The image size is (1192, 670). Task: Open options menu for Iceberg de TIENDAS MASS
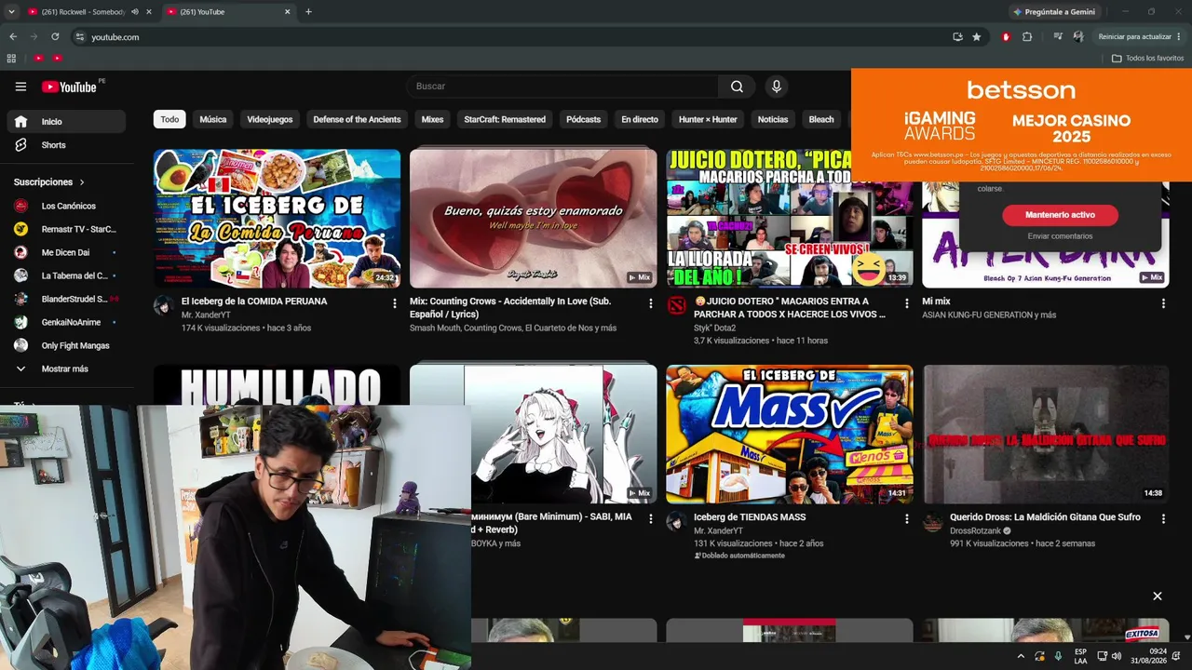(x=907, y=519)
